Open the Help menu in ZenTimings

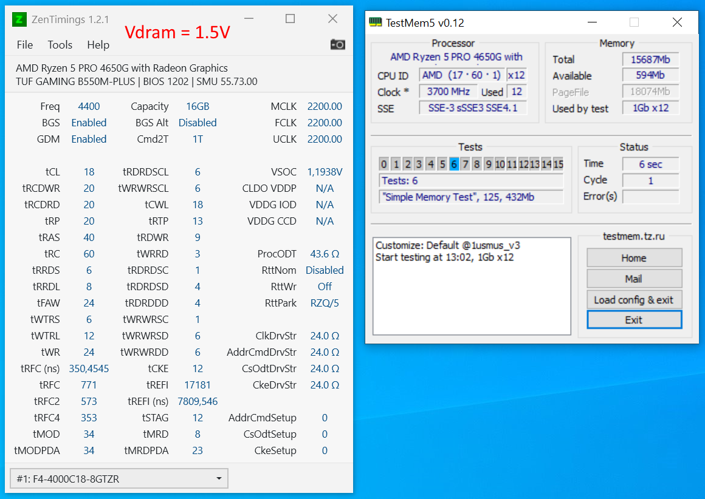click(98, 45)
